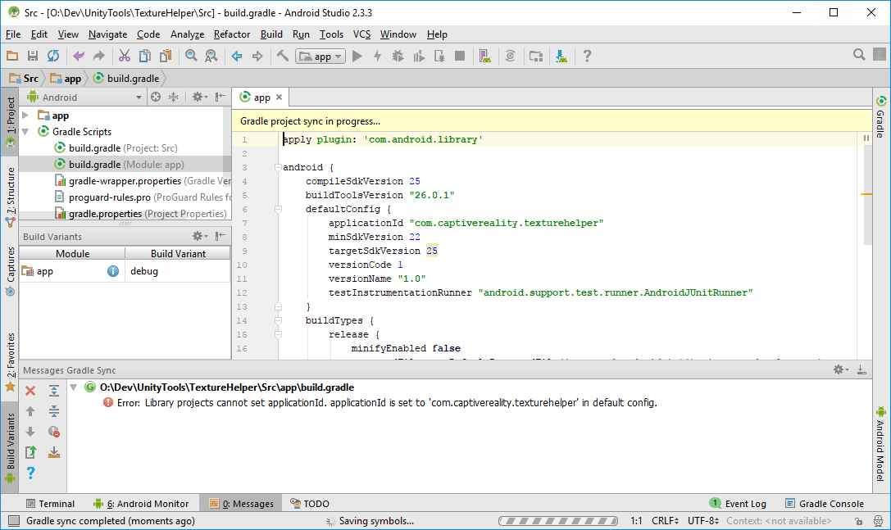Click Expand All in Messages panel

54,391
